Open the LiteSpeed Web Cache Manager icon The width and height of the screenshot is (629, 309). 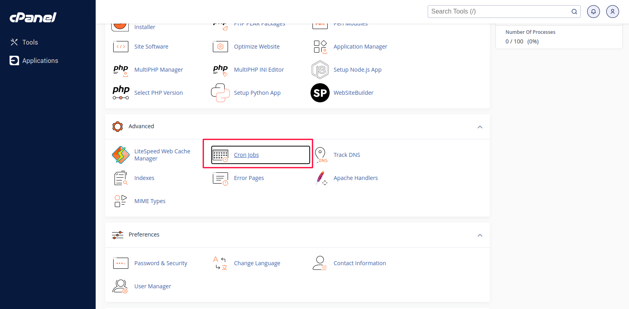tap(120, 155)
